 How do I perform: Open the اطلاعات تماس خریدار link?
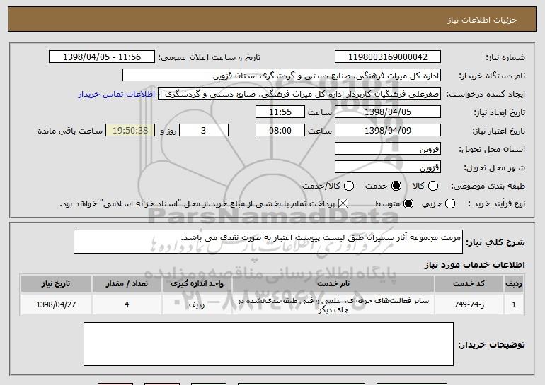117,94
